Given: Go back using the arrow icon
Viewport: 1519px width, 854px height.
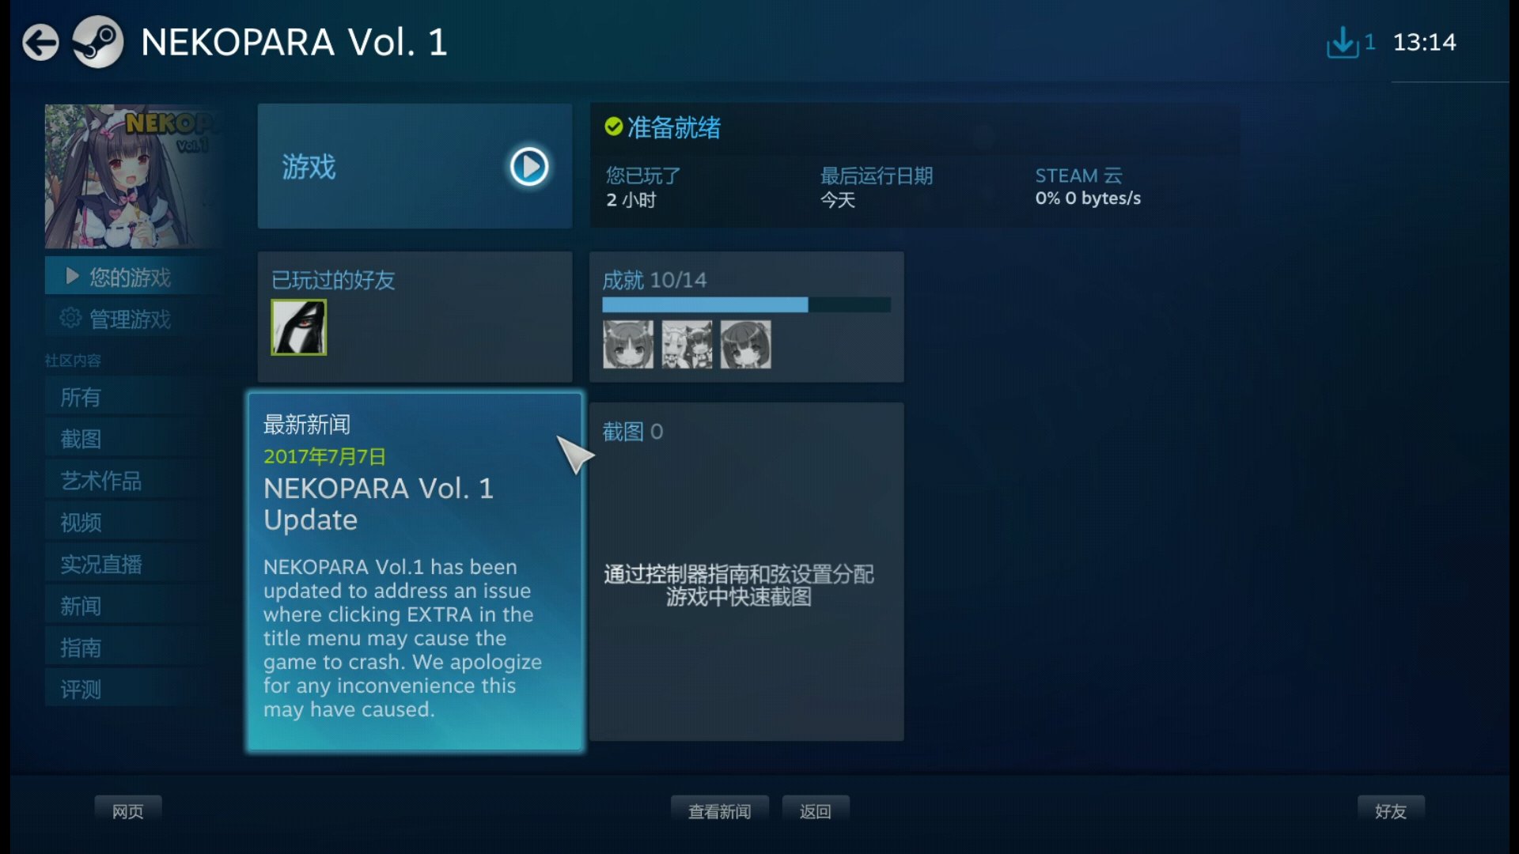Looking at the screenshot, I should [40, 42].
